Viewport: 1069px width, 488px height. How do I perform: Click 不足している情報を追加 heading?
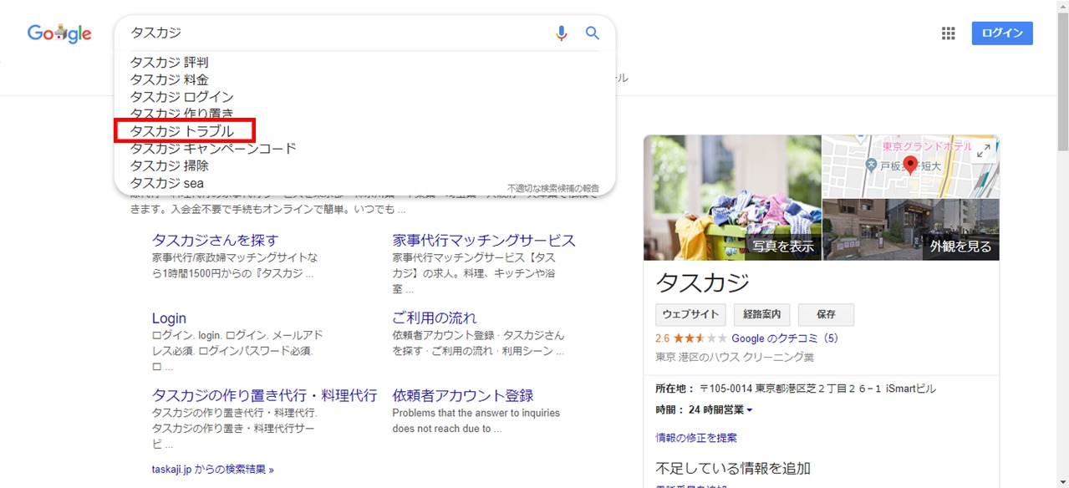[733, 468]
